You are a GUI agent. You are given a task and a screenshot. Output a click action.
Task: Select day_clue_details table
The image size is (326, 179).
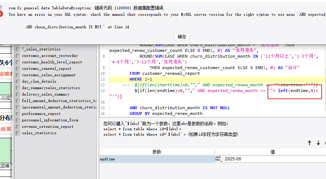pyautogui.click(x=39, y=81)
